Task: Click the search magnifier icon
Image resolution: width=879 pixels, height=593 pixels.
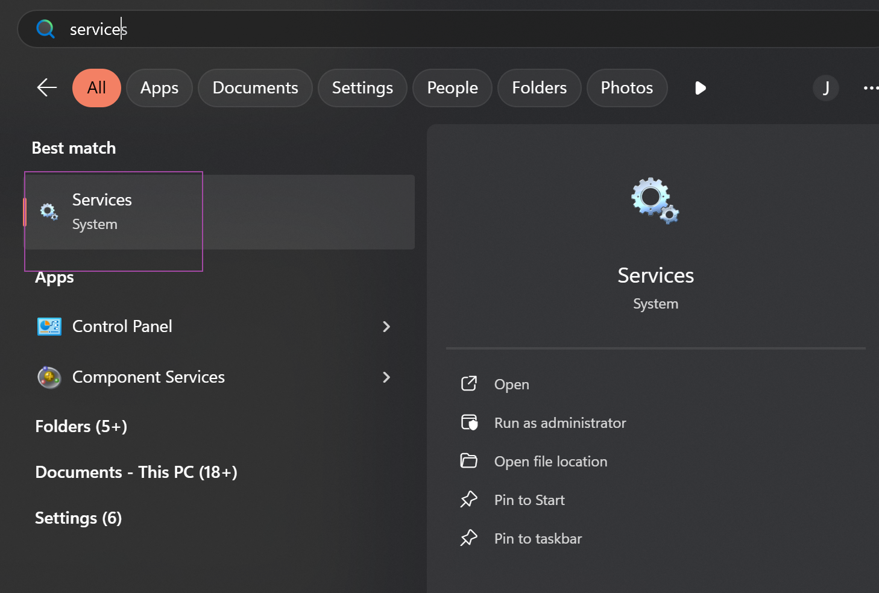Action: click(45, 29)
